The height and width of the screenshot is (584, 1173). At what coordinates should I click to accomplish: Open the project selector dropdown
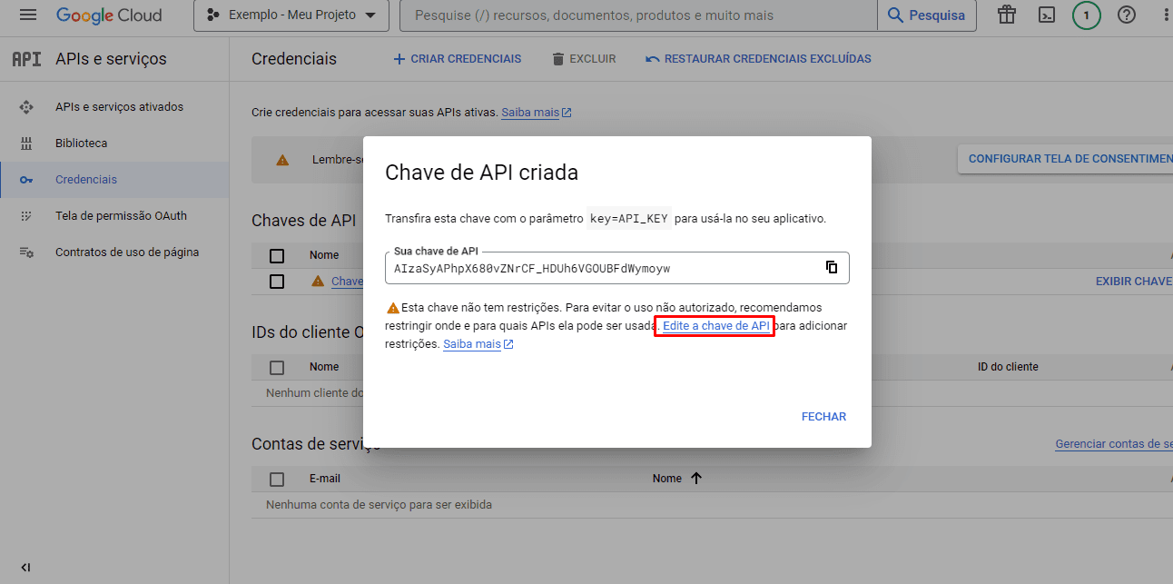click(x=291, y=15)
